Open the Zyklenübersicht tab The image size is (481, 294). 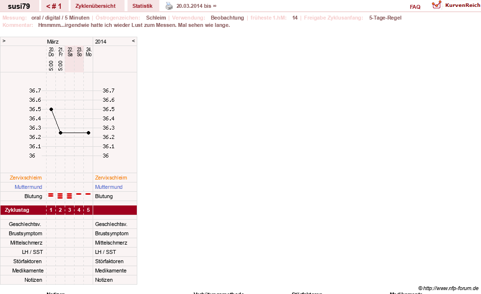(96, 6)
